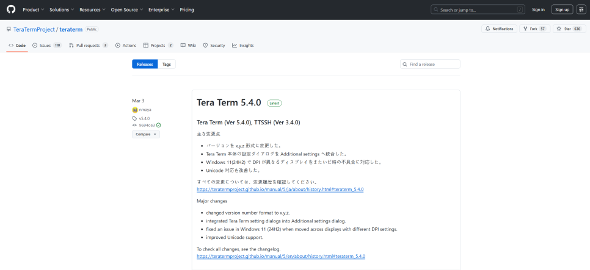Click the Find a release field

point(430,64)
